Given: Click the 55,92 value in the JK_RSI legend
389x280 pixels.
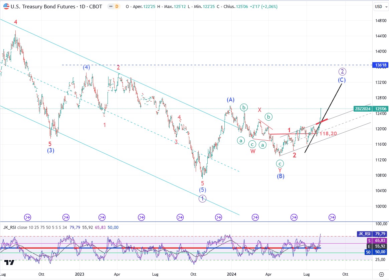Looking at the screenshot, I should pyautogui.click(x=87, y=228).
